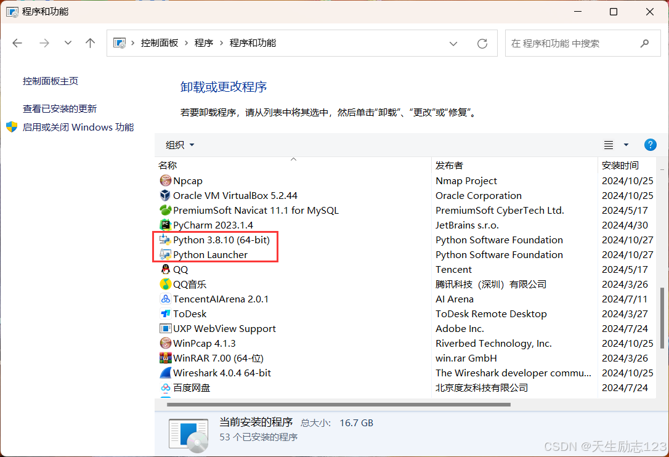This screenshot has height=457, width=669.
Task: Click the QQ penguin icon
Action: click(165, 269)
